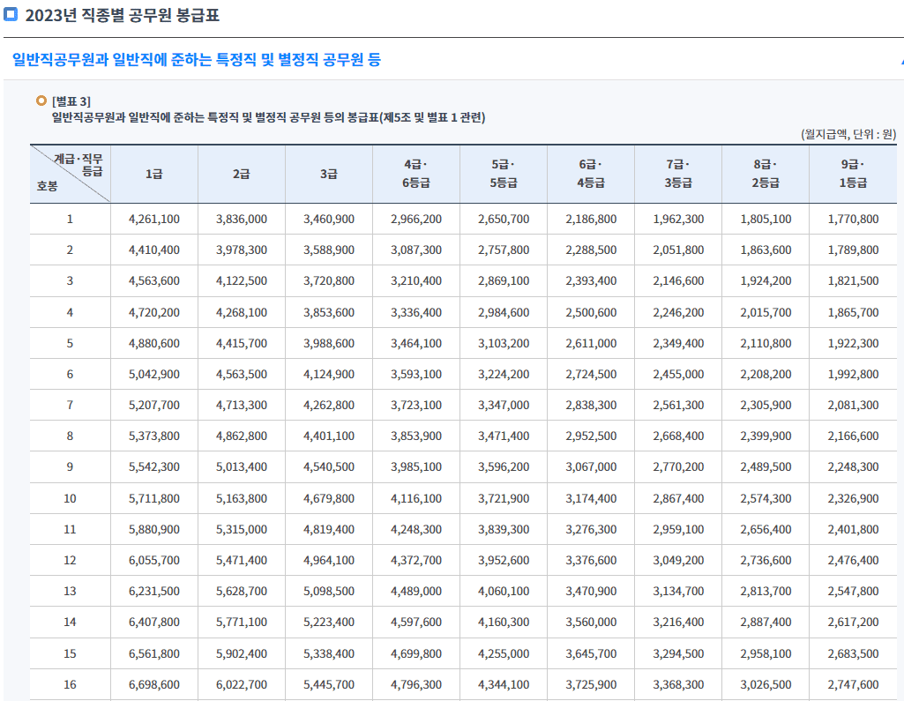Select the 8급·2등급 column header
Image resolution: width=904 pixels, height=701 pixels.
766,174
